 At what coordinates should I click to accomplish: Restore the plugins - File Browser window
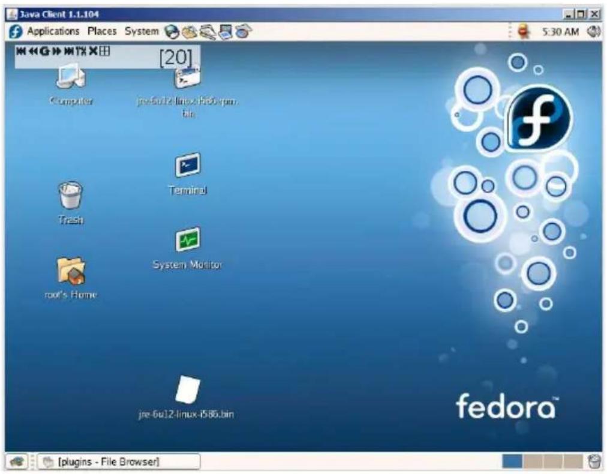tap(119, 461)
